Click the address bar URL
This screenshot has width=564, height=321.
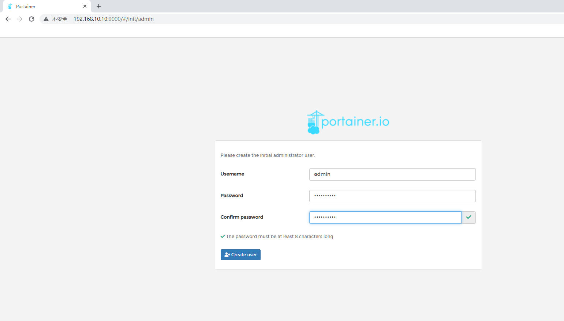[x=113, y=19]
